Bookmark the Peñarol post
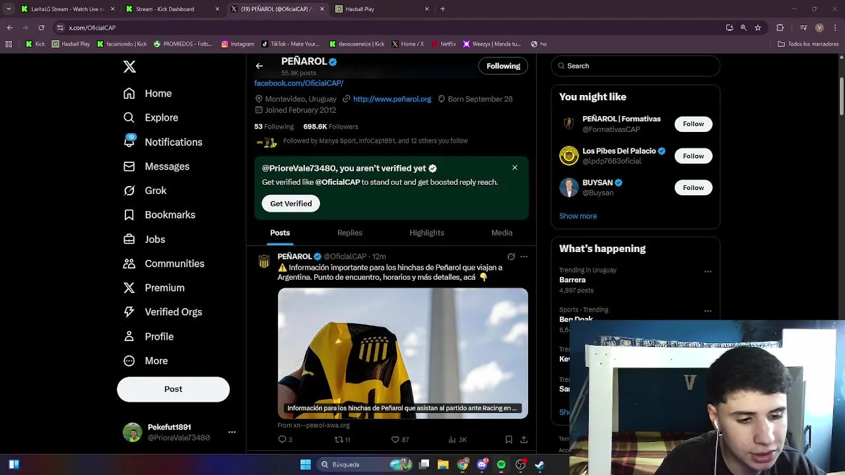845x475 pixels. (x=508, y=439)
